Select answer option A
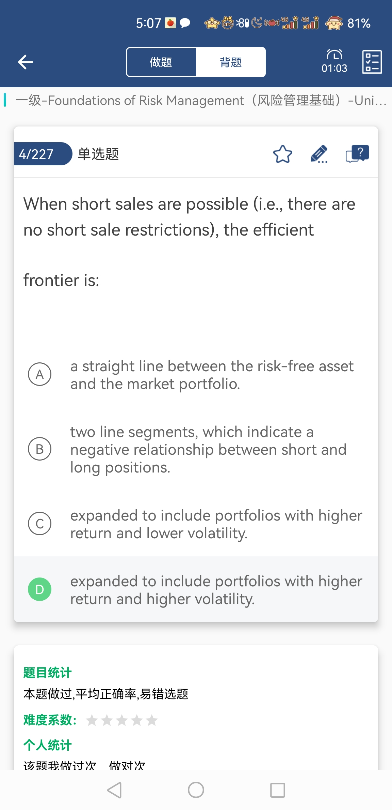The image size is (392, 810). [40, 374]
